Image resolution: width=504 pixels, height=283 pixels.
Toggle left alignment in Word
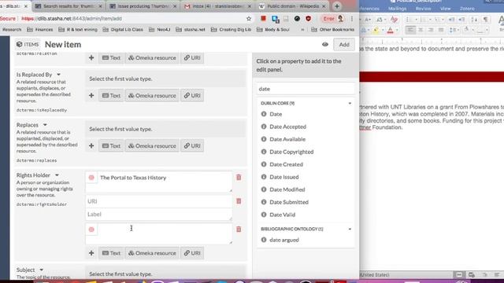[410, 30]
